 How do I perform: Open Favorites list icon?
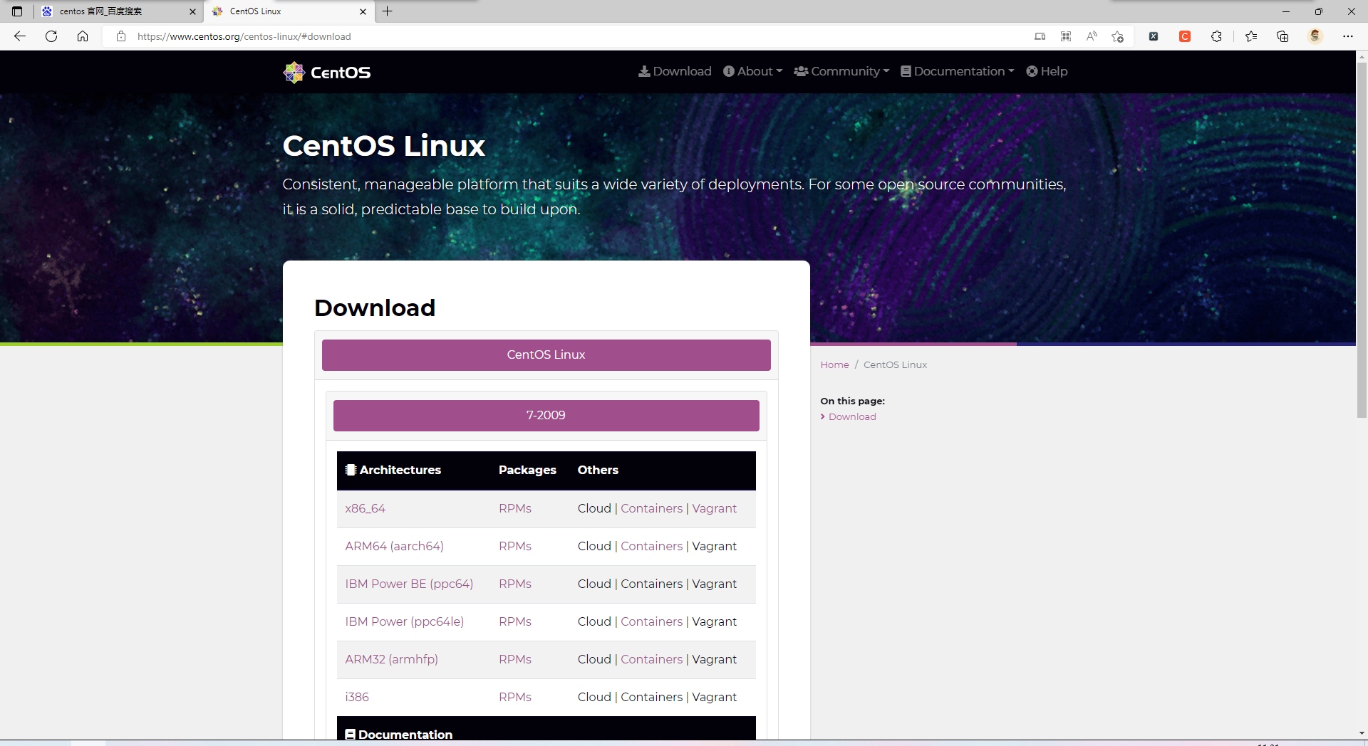[1251, 36]
